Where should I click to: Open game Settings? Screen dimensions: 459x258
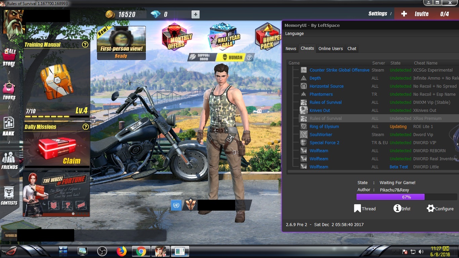pos(378,14)
